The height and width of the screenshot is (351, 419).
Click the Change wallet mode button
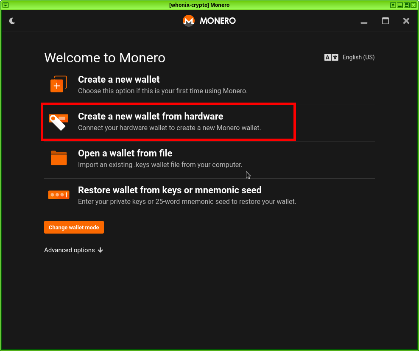coord(74,227)
